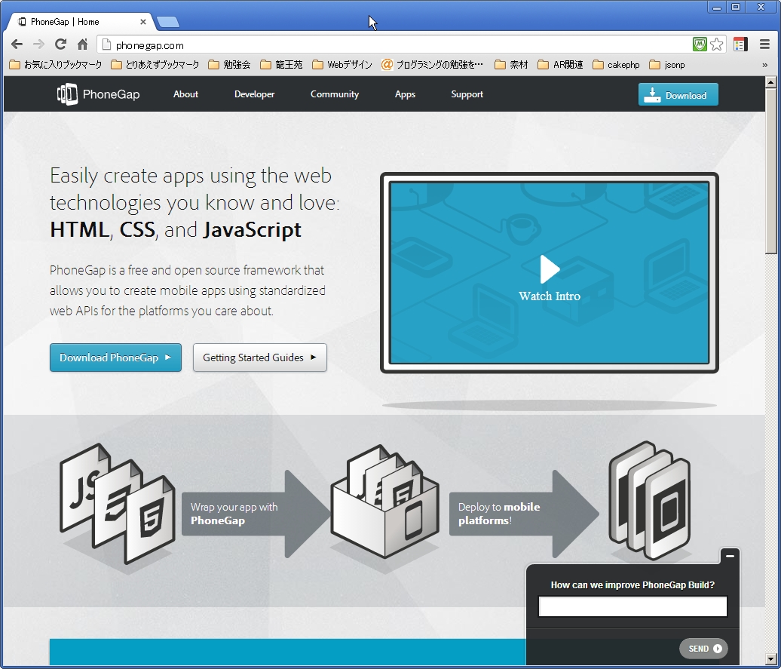Click the PhoneGap box package illustration
781x669 pixels.
coord(385,501)
